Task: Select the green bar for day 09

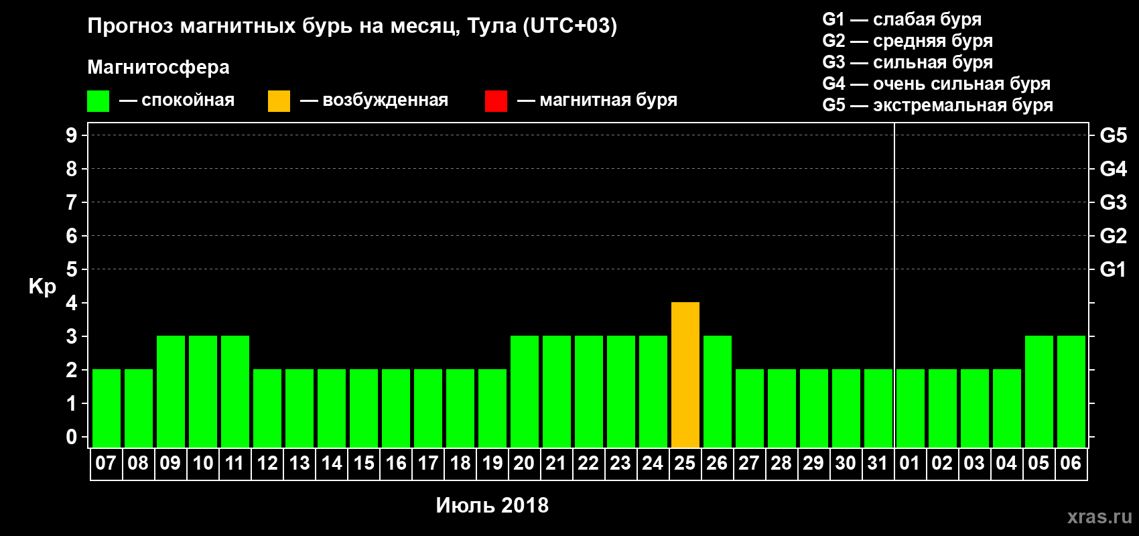Action: click(171, 391)
